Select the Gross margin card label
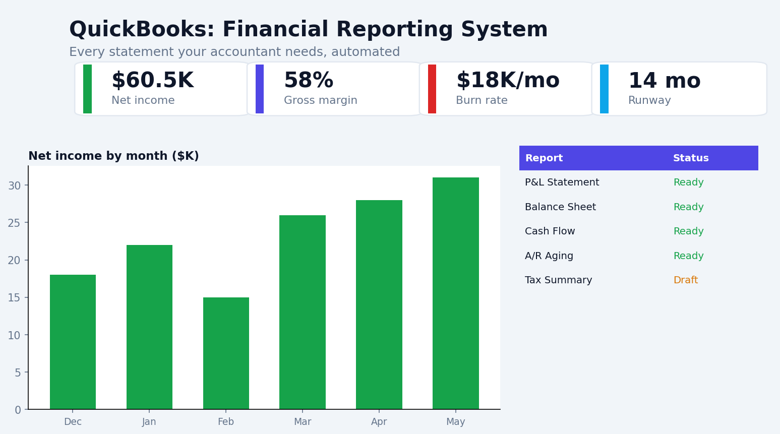This screenshot has height=434, width=780. coord(321,100)
